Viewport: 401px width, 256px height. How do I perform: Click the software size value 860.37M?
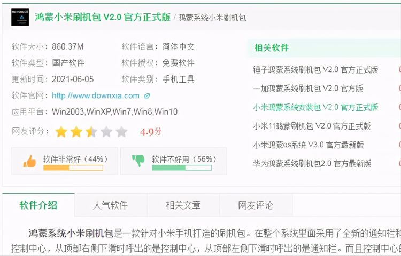[x=68, y=46]
